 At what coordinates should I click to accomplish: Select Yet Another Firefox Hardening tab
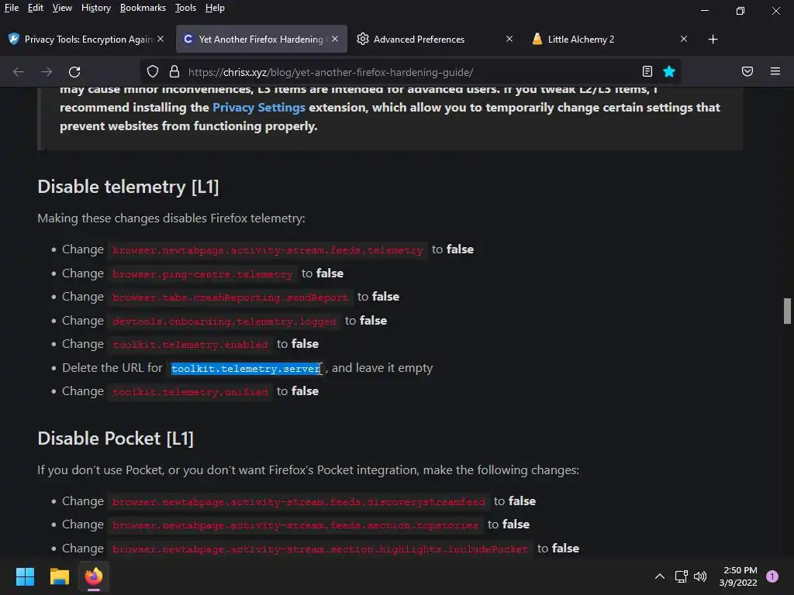click(261, 39)
